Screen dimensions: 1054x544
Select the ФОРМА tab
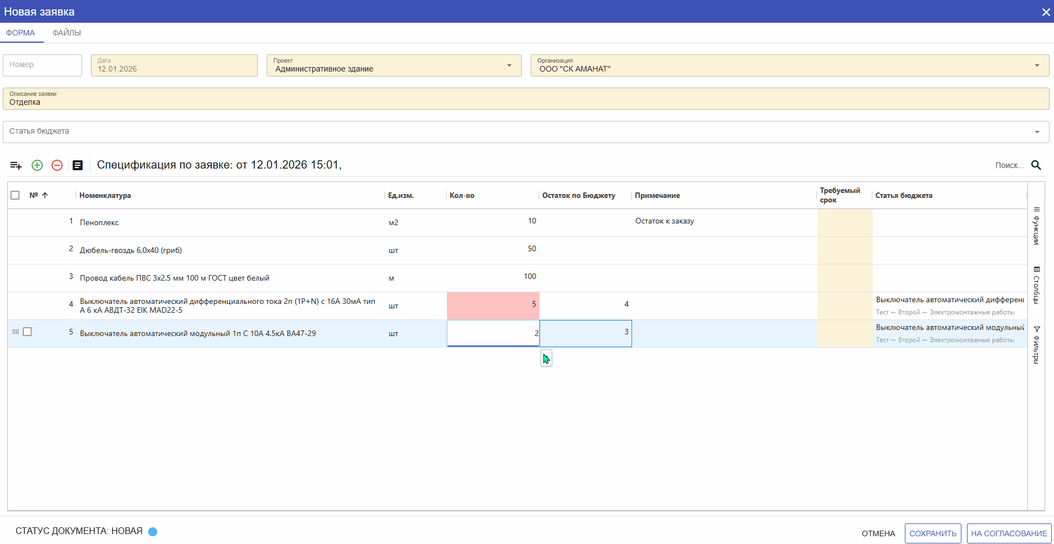coord(21,33)
